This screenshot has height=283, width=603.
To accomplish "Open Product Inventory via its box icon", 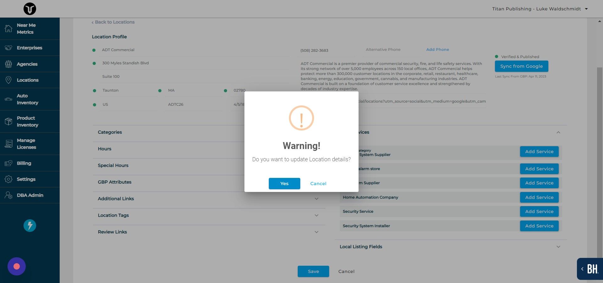I will [8, 121].
